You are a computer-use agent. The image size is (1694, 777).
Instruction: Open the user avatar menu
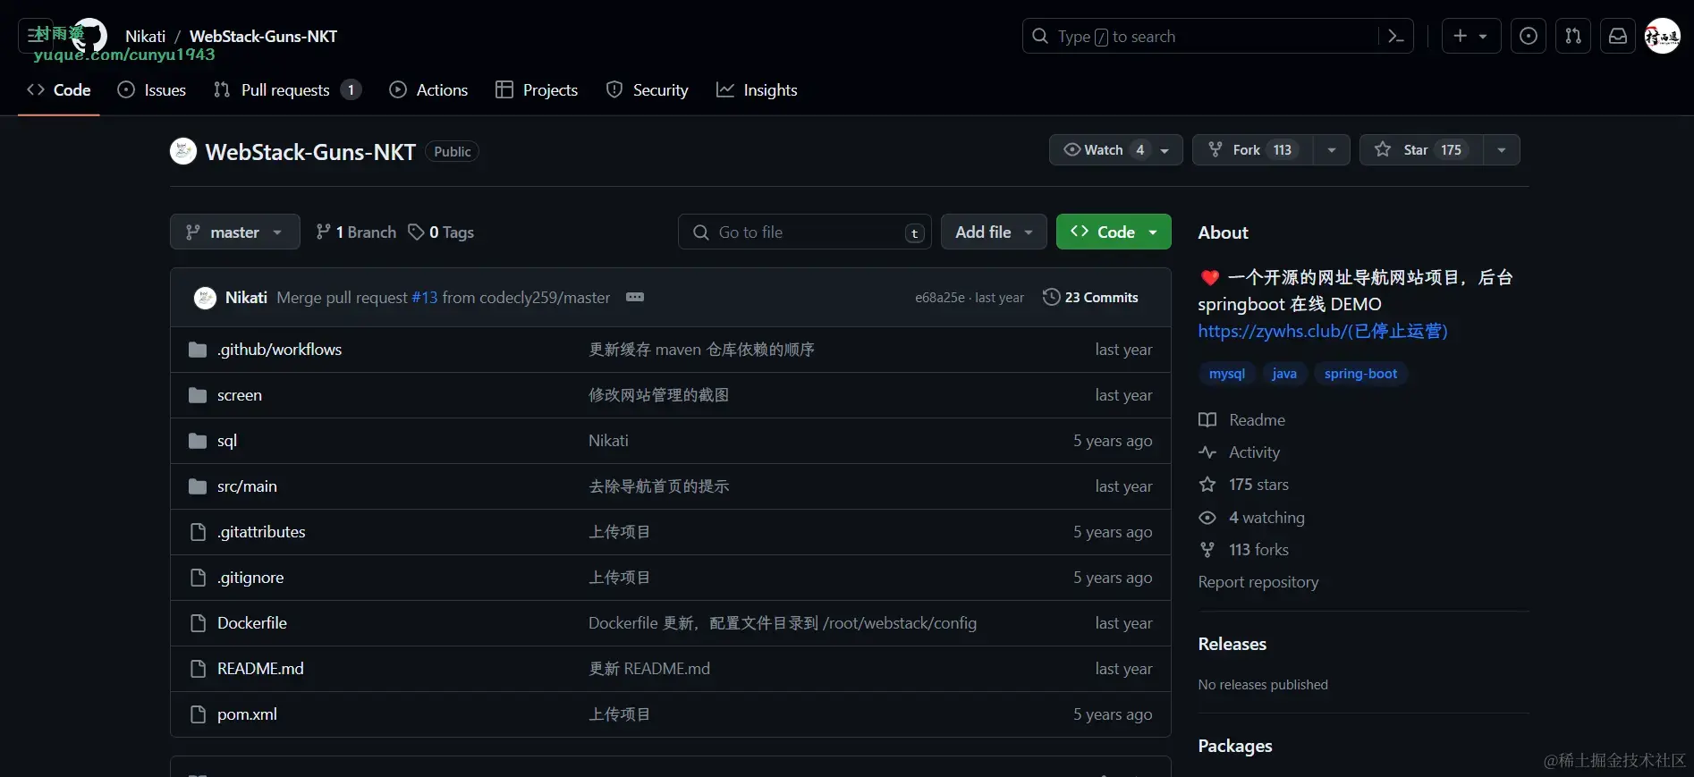(1663, 37)
